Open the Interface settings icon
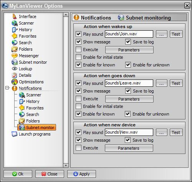Screen dimensions: 192x182 (15, 17)
